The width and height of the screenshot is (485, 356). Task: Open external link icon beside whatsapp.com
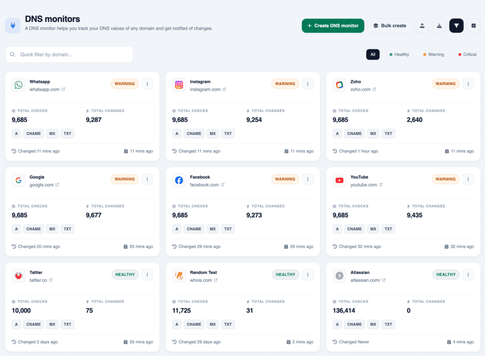click(x=63, y=89)
